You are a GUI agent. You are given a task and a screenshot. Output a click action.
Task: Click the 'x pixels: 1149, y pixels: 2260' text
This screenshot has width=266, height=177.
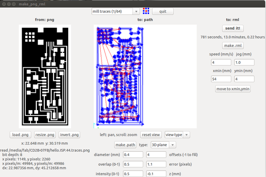pyautogui.click(x=26, y=159)
